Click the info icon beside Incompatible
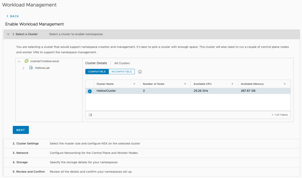 pyautogui.click(x=140, y=72)
